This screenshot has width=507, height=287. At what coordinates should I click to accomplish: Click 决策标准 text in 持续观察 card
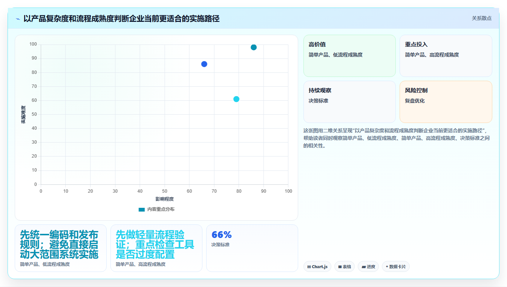[x=319, y=101]
